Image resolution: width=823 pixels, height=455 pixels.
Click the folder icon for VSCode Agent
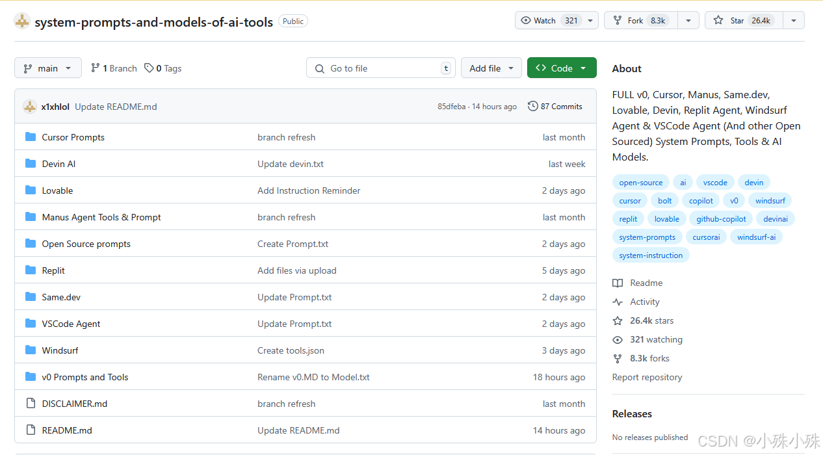[31, 324]
